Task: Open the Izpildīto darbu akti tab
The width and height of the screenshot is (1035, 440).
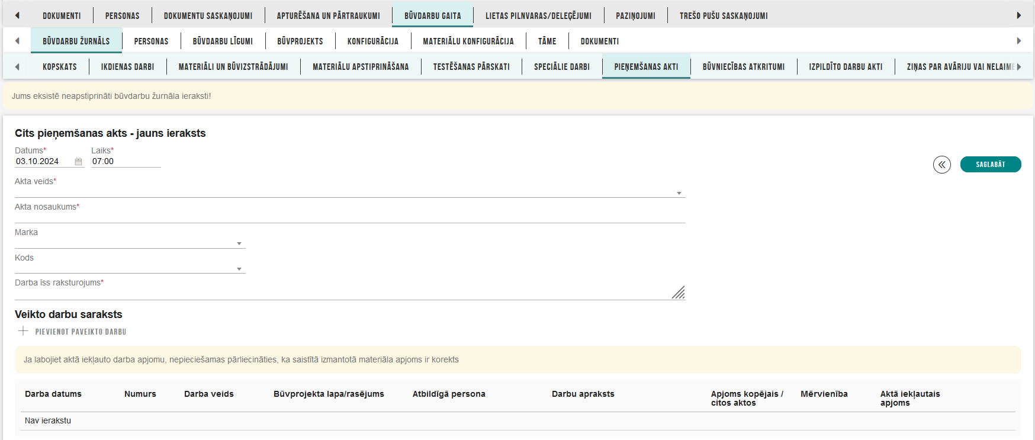Action: click(846, 66)
